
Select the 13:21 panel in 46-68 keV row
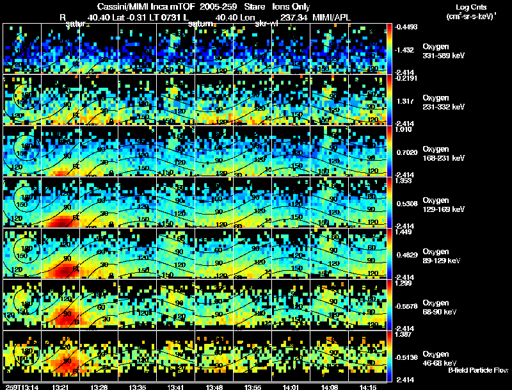click(x=60, y=356)
